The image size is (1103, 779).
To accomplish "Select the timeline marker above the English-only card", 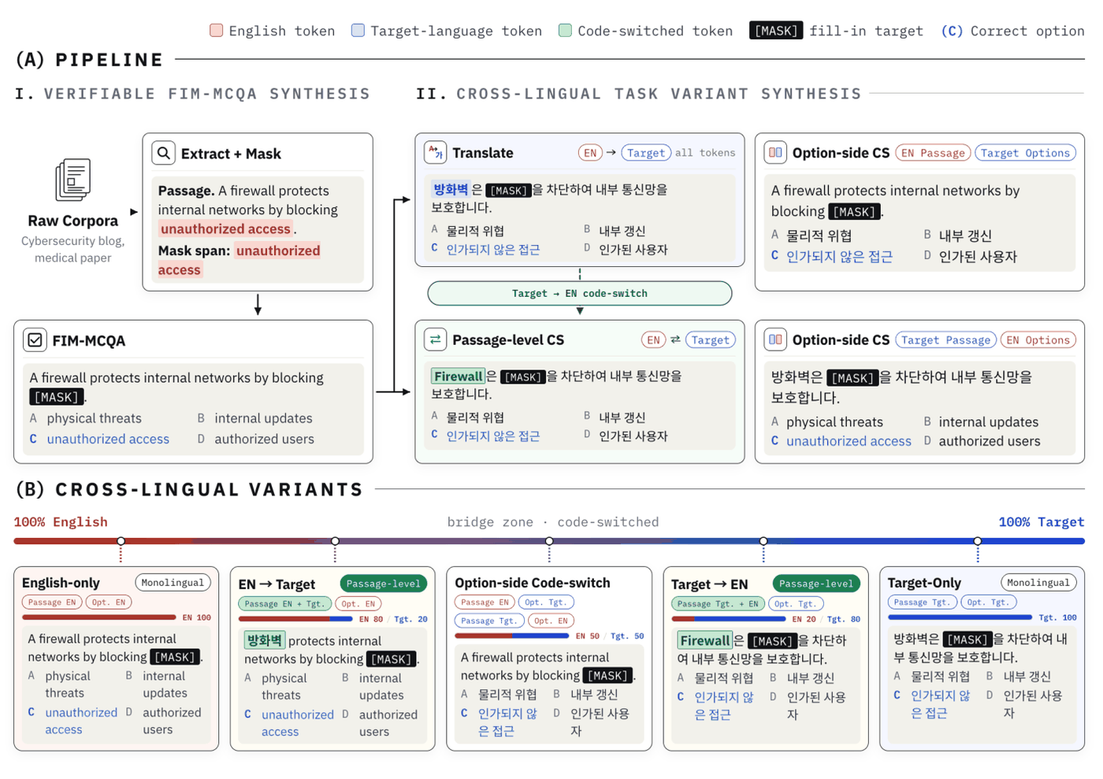I will (x=121, y=541).
